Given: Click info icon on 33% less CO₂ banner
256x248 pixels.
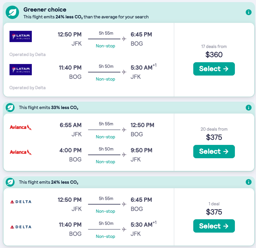Looking at the screenshot, I should point(249,108).
